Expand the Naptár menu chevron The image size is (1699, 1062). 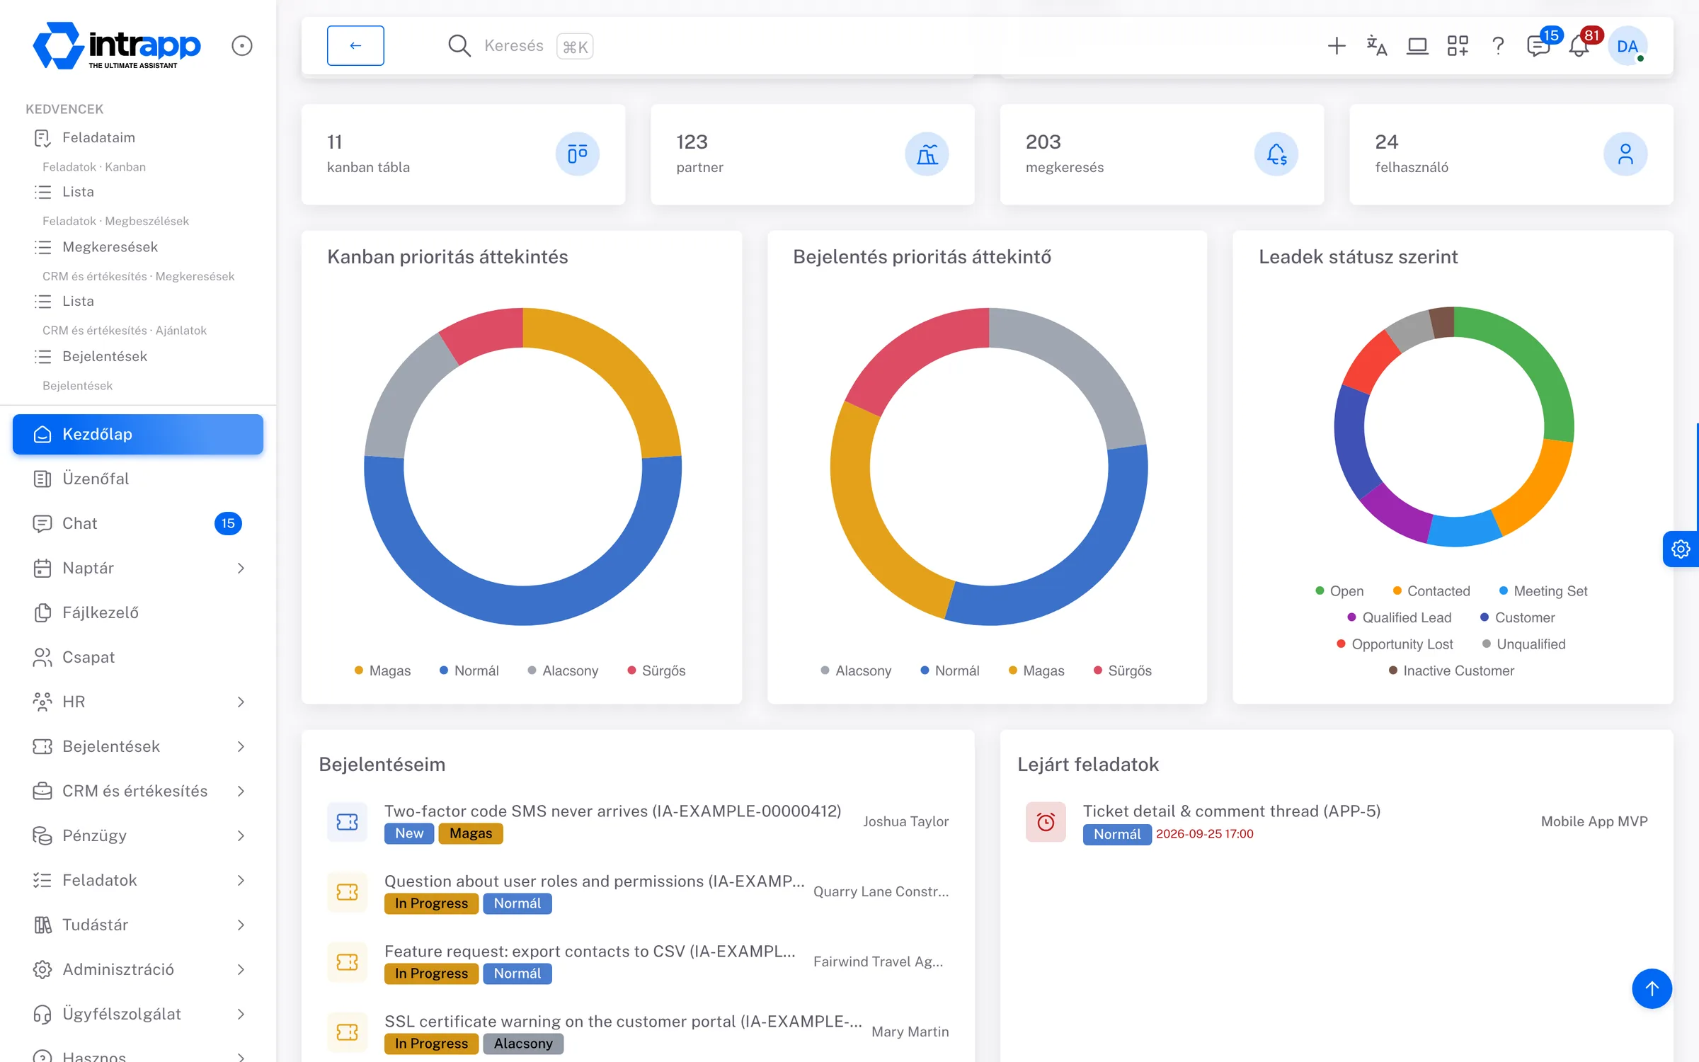pos(241,568)
